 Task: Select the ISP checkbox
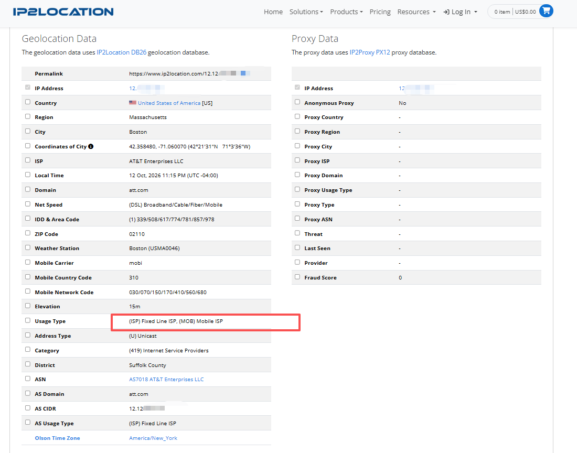click(x=28, y=160)
